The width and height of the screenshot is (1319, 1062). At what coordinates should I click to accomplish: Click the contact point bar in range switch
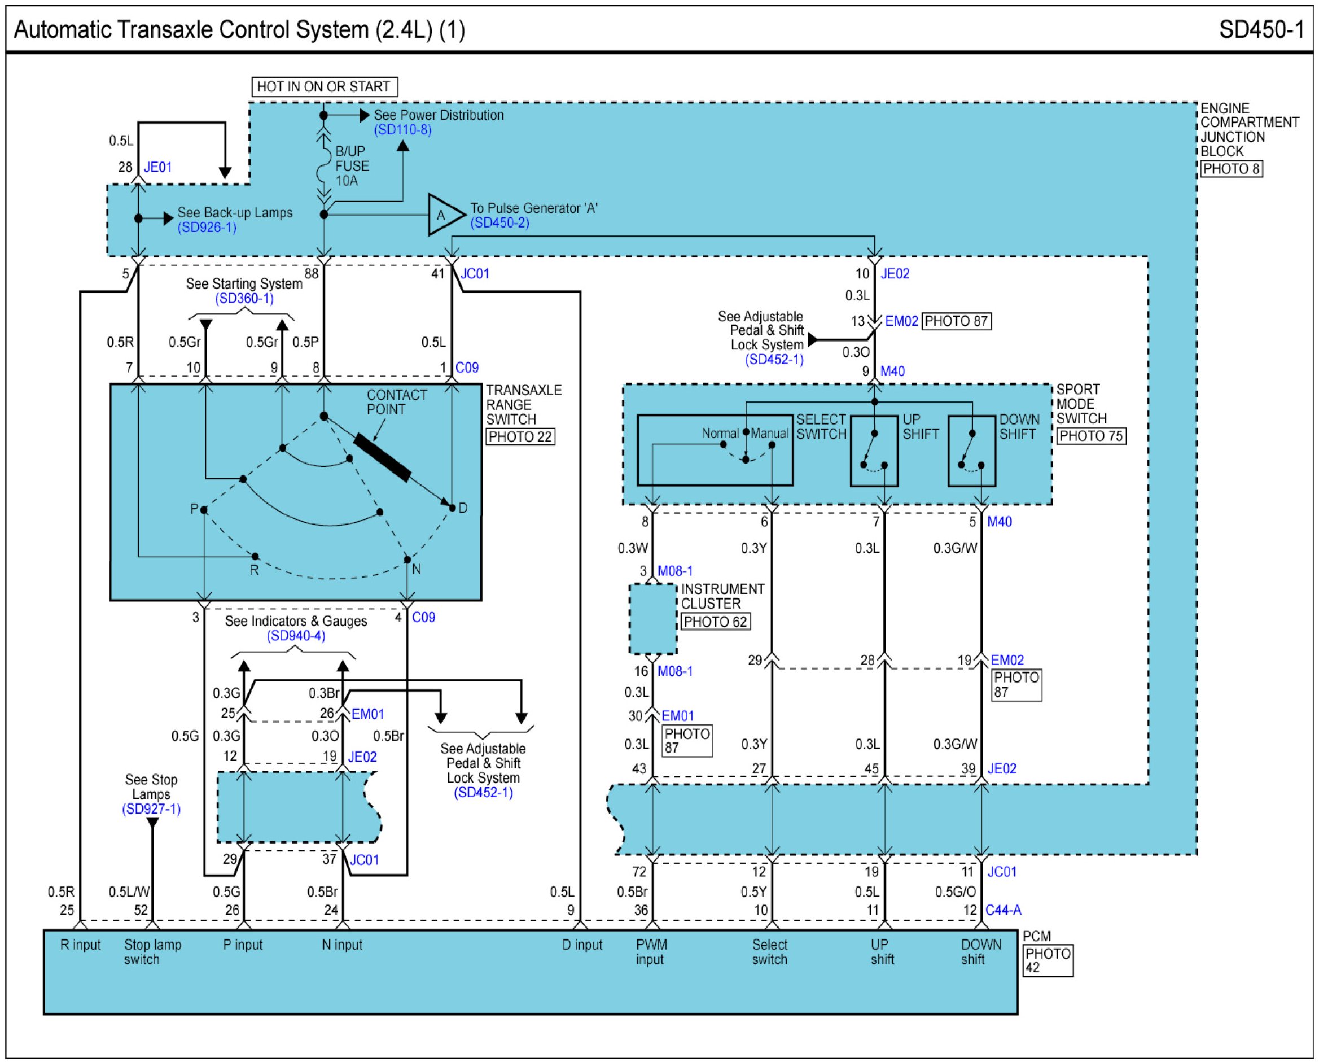[x=382, y=458]
